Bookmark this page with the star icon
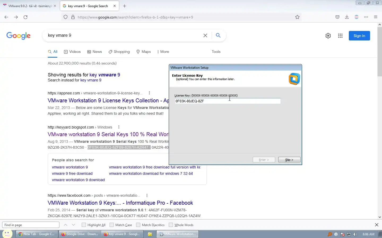The width and height of the screenshot is (382, 238). (x=297, y=17)
